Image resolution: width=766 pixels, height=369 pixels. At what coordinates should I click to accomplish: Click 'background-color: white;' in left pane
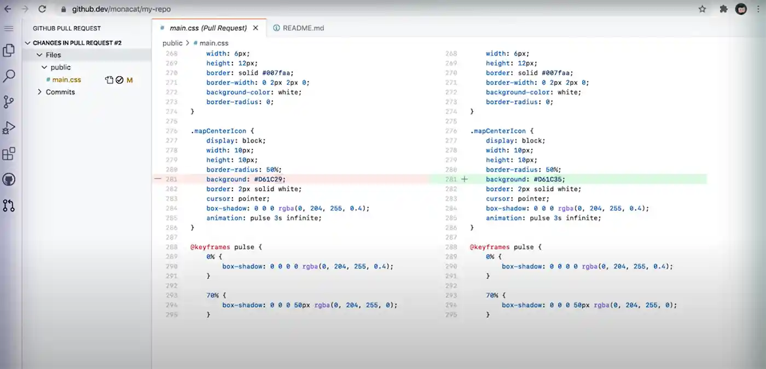click(x=254, y=92)
